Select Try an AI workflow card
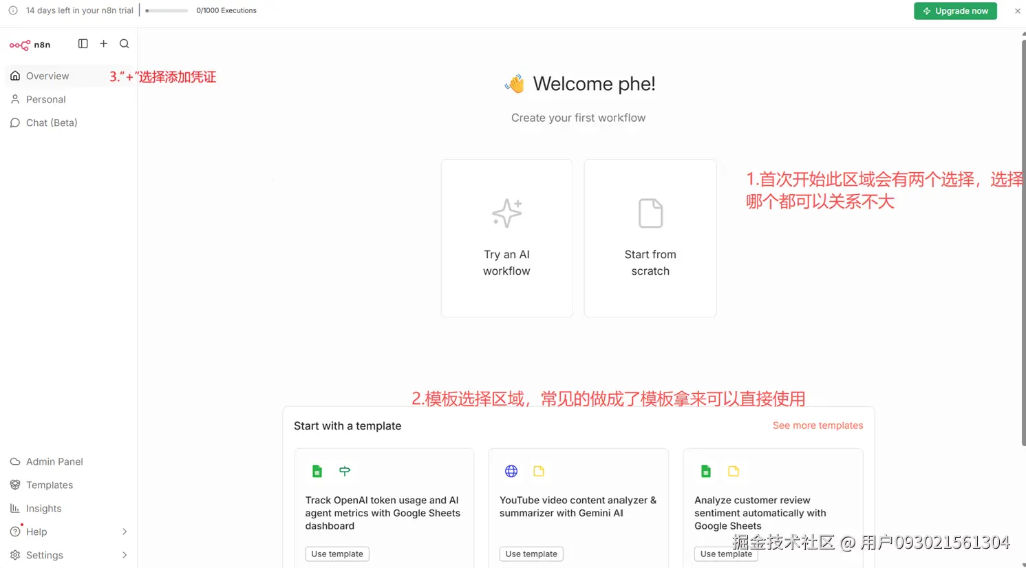Viewport: 1026px width, 568px height. click(x=506, y=238)
